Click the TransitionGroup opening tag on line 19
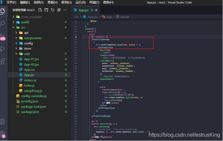The image size is (223, 141). point(101,40)
